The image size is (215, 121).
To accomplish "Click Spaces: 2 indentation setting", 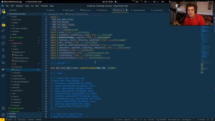I will tap(128, 120).
